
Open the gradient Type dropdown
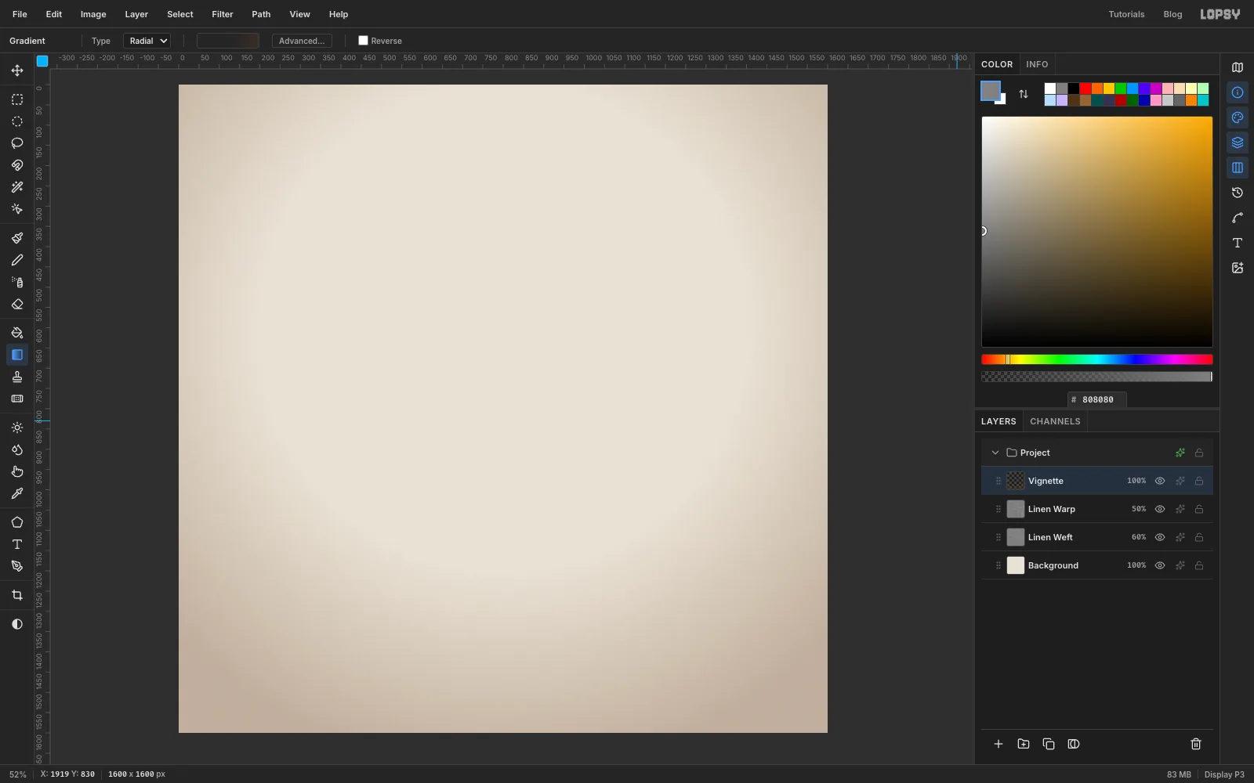[147, 41]
